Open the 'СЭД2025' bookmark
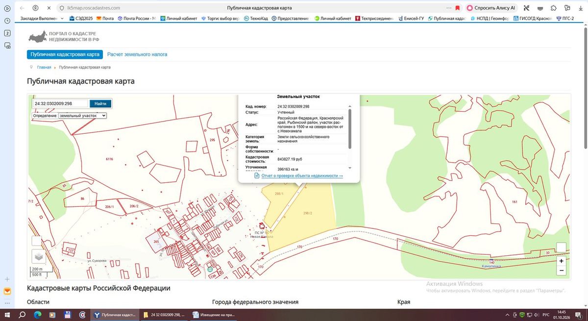This screenshot has width=588, height=321. point(81,19)
